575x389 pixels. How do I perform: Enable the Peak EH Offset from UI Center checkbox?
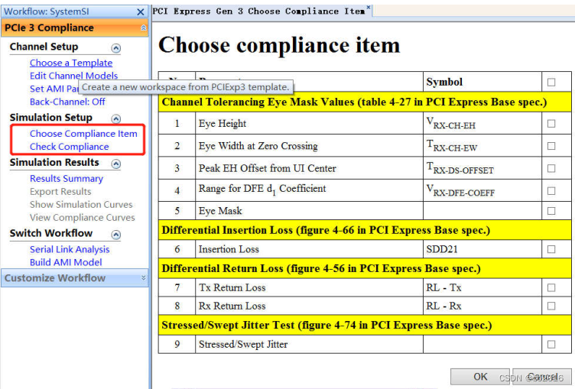click(551, 168)
